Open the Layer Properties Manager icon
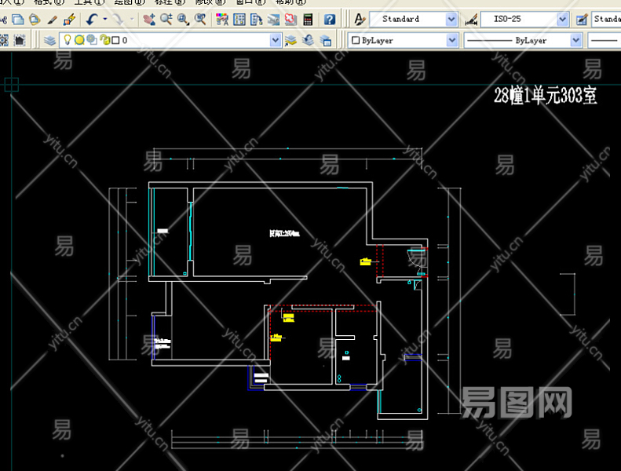Screen dimensions: 621x471 point(50,40)
